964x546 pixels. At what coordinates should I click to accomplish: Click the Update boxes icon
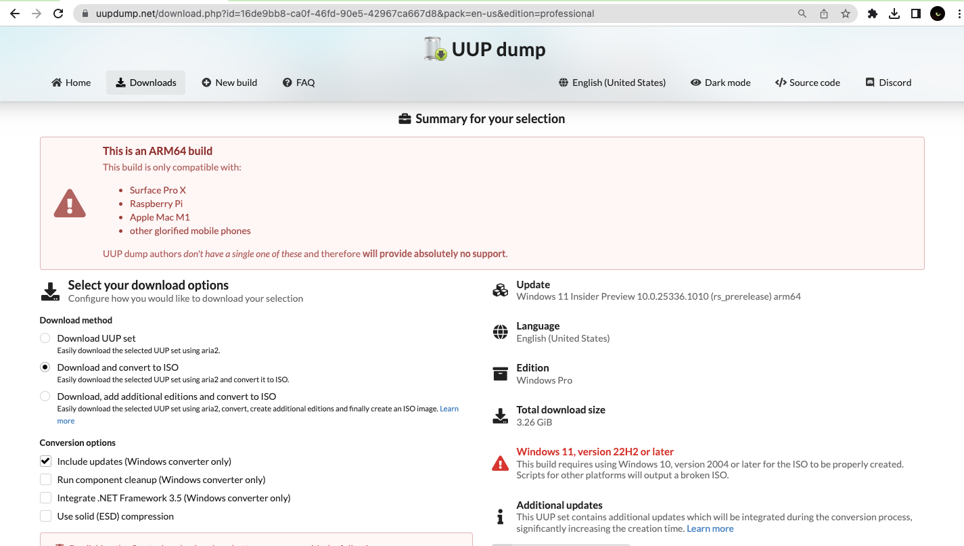(x=500, y=290)
